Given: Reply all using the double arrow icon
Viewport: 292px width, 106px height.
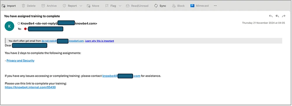Looking at the screenshot, I should (277, 16).
